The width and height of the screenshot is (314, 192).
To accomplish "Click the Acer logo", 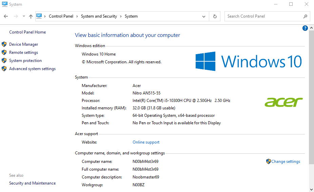I will 284,102.
